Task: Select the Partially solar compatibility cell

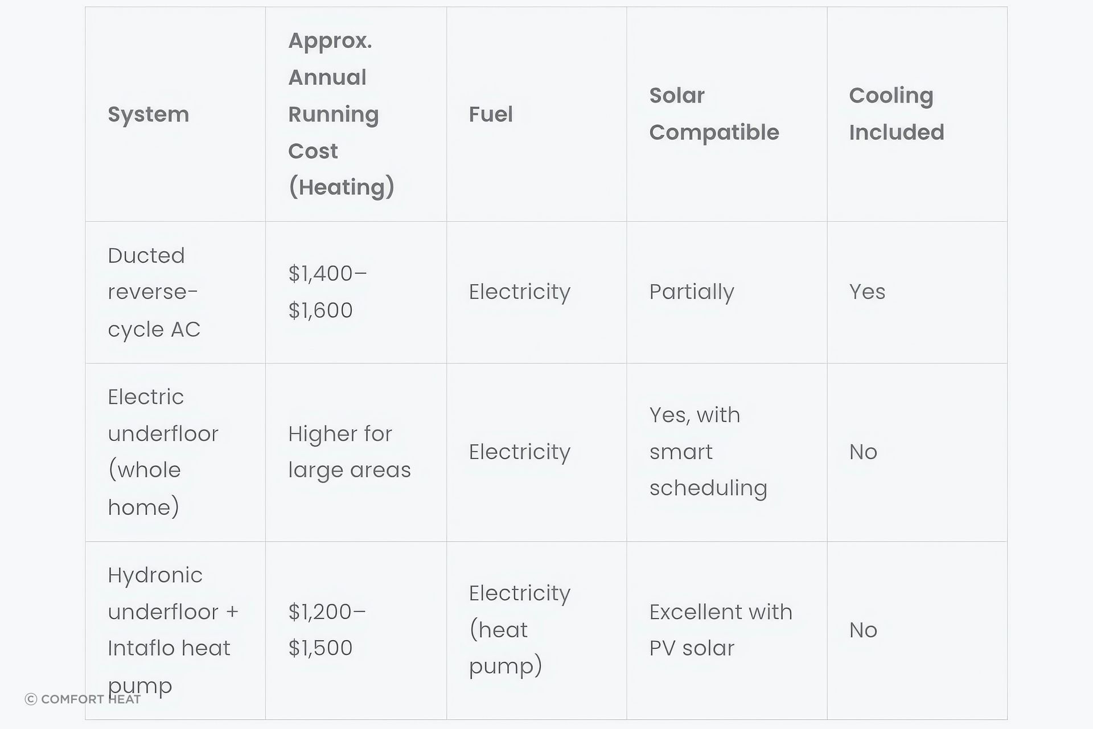Action: tap(727, 292)
